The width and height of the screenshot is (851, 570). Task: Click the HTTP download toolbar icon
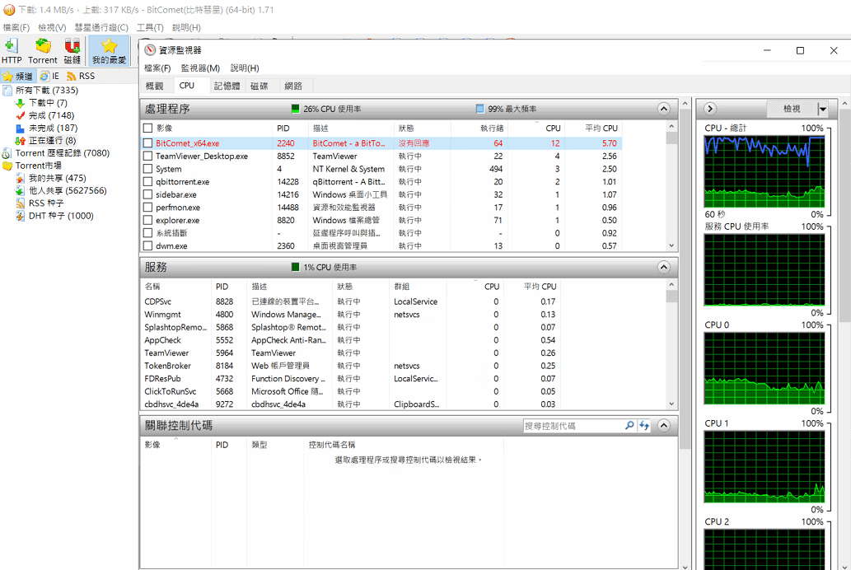[12, 50]
